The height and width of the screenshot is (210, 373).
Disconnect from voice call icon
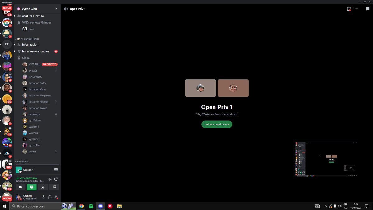pos(56,179)
